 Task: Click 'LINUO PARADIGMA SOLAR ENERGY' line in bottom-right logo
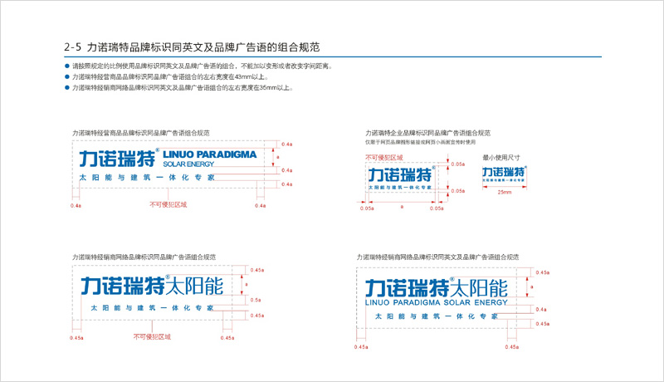[437, 303]
